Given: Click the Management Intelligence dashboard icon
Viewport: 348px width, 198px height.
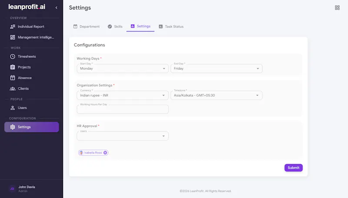Looking at the screenshot, I should point(13,37).
